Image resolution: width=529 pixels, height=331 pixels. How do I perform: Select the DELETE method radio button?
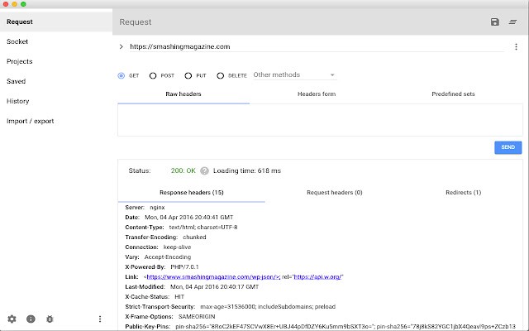click(x=221, y=75)
